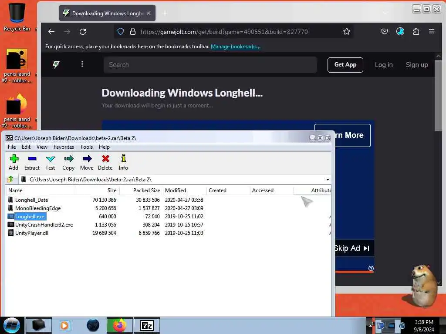Select Longhell.exe in the file list
The height and width of the screenshot is (334, 446).
30,217
